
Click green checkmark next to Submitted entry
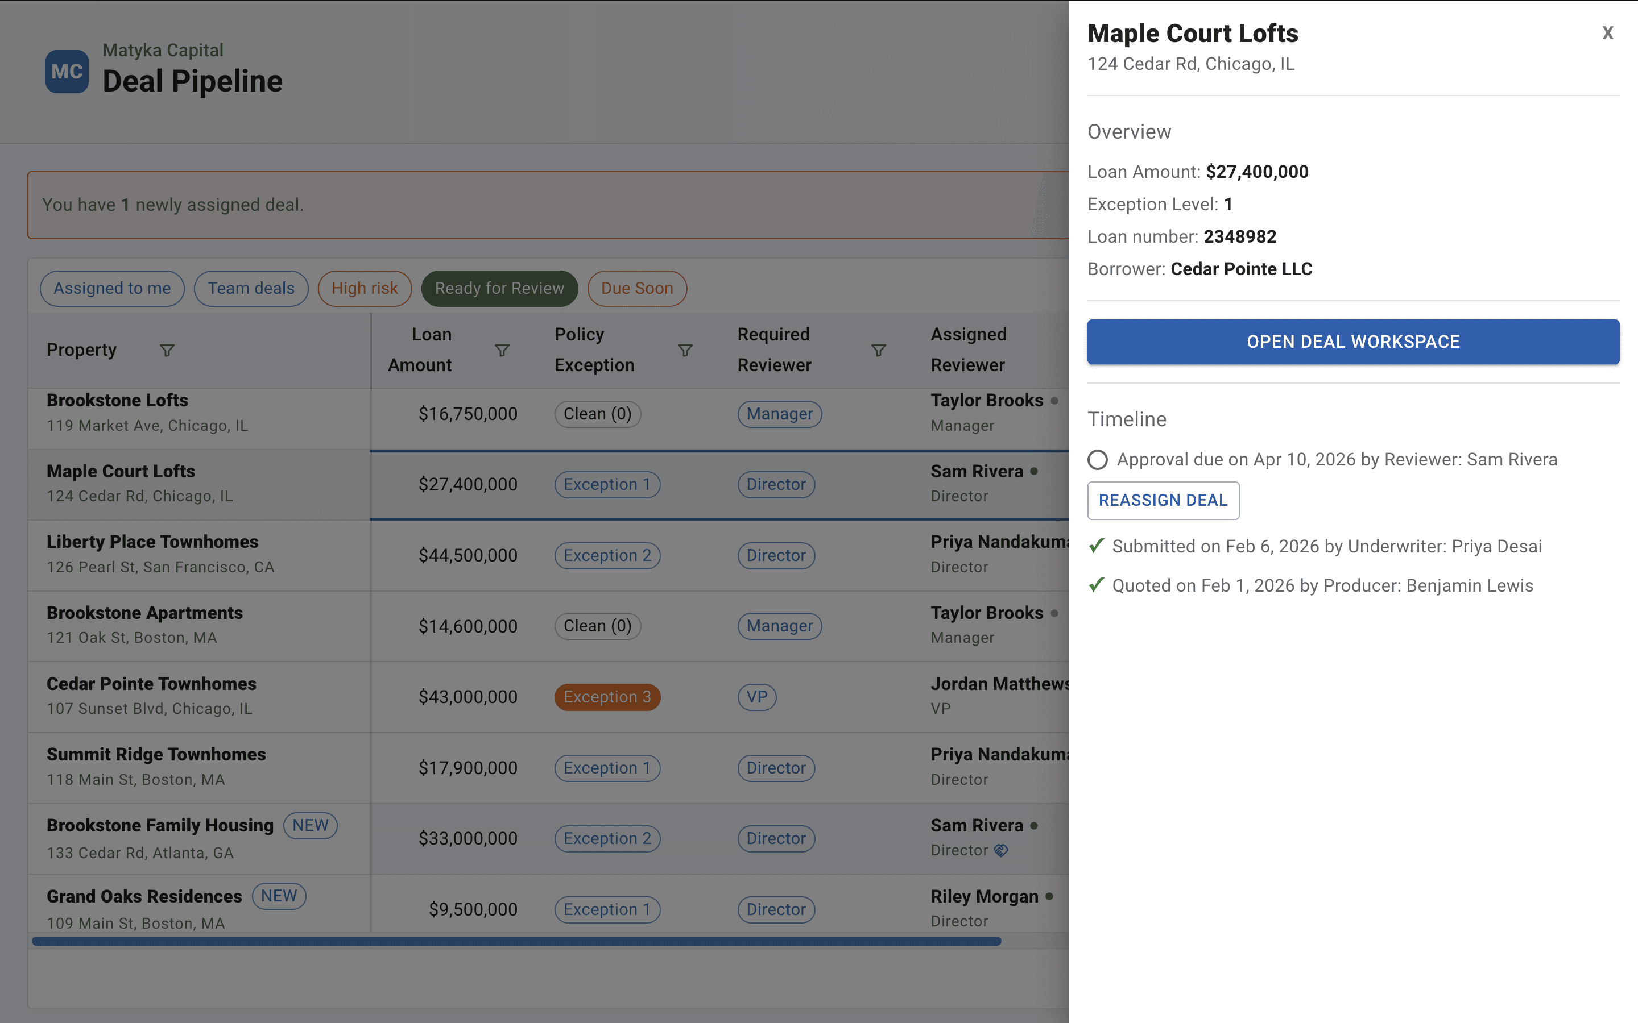pyautogui.click(x=1097, y=546)
